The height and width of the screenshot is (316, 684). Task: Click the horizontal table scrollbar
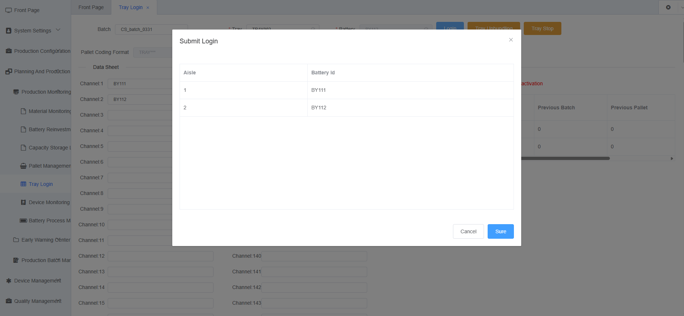point(565,158)
